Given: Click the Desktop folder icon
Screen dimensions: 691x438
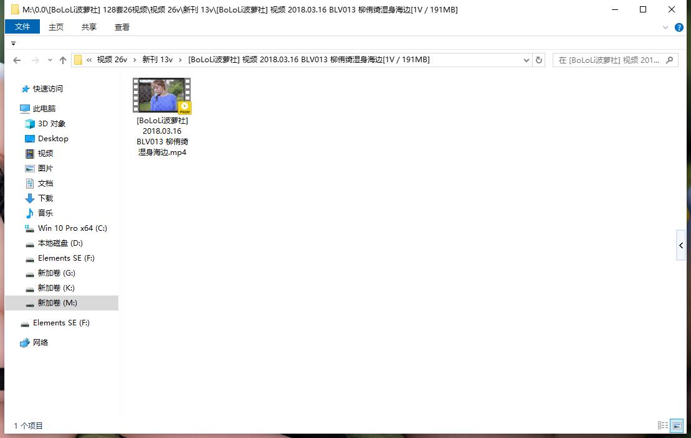Looking at the screenshot, I should pos(29,139).
